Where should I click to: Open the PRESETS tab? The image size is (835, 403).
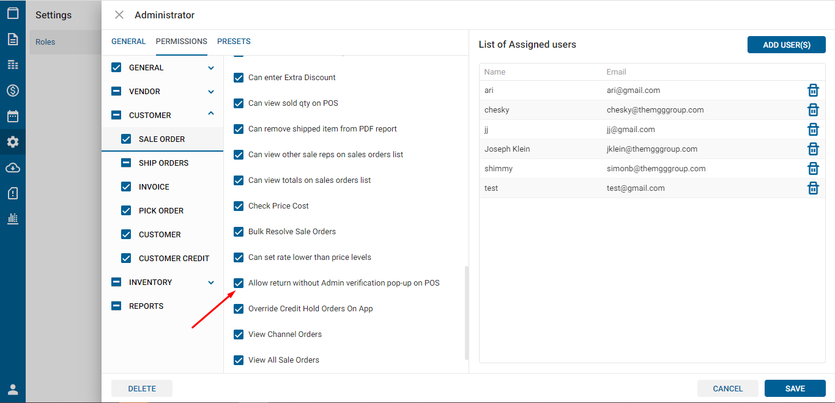234,42
